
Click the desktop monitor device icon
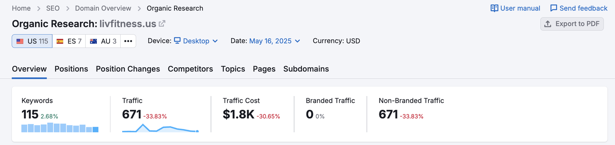[x=177, y=41]
